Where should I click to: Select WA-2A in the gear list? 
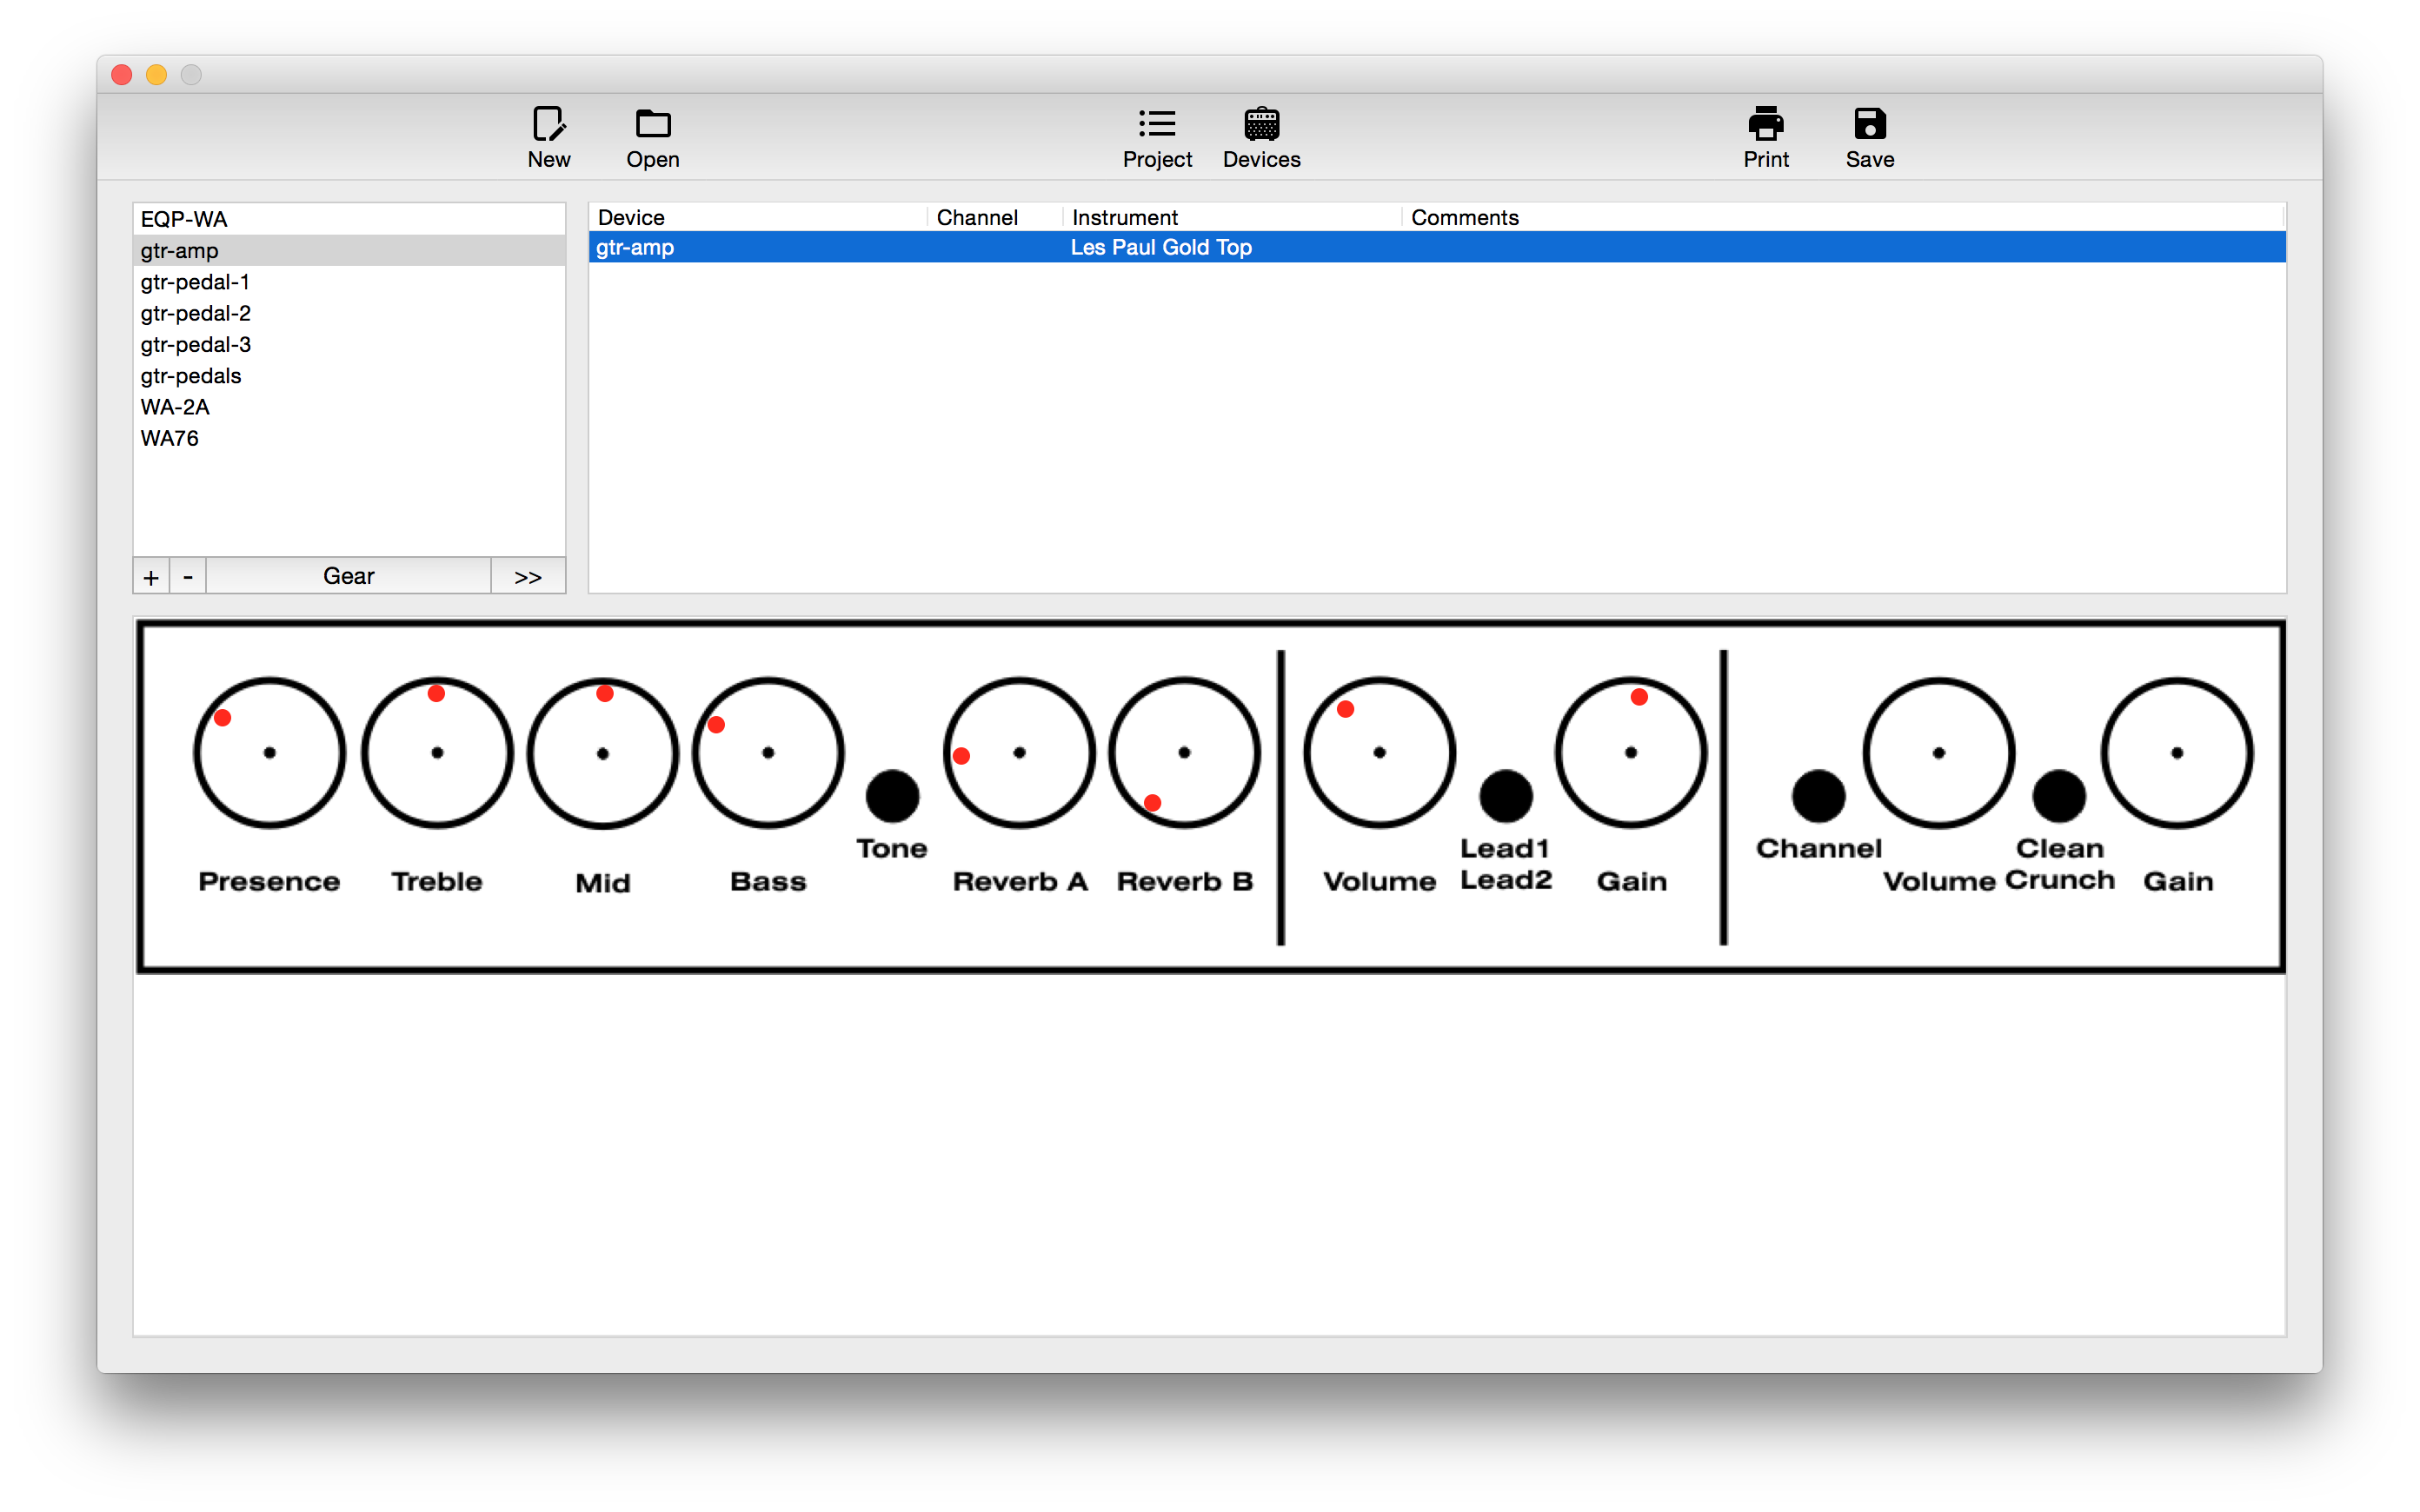coord(349,407)
